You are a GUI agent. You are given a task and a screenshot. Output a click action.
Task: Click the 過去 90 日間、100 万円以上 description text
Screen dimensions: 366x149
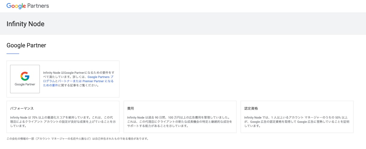point(179,121)
